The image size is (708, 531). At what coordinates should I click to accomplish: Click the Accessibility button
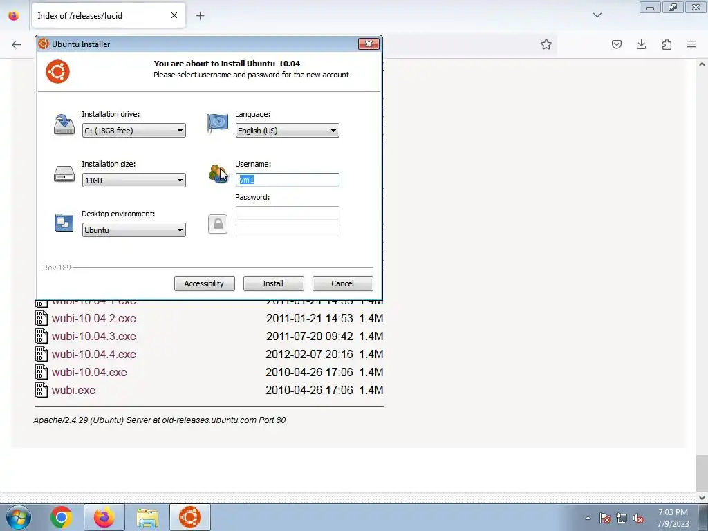204,283
